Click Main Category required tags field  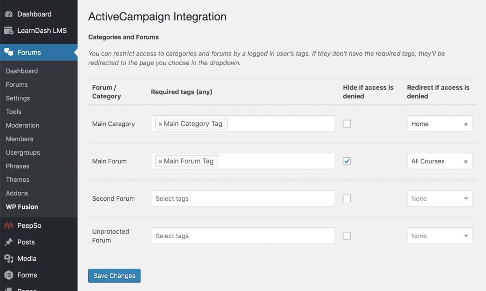click(x=243, y=124)
